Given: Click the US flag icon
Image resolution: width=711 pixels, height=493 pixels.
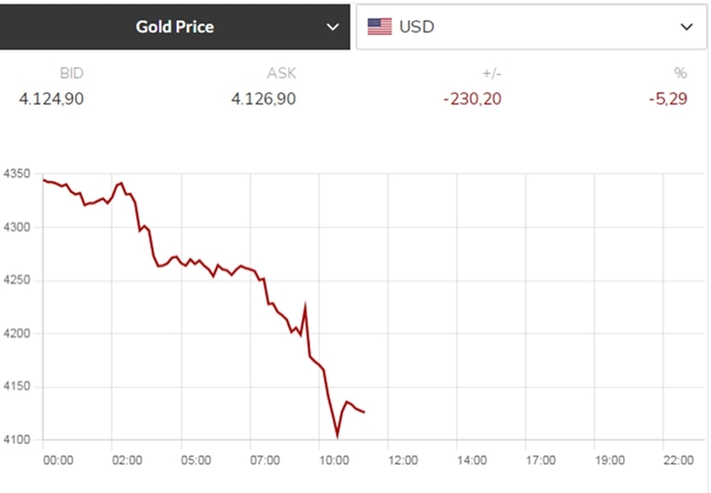Looking at the screenshot, I should (x=380, y=27).
